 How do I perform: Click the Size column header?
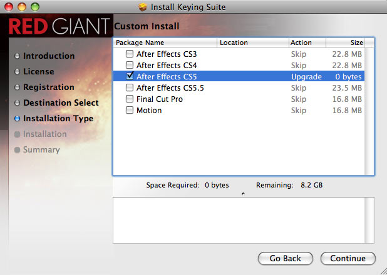pyautogui.click(x=345, y=42)
